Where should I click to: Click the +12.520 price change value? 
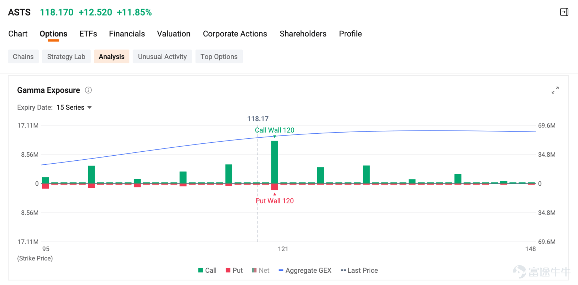pos(95,12)
